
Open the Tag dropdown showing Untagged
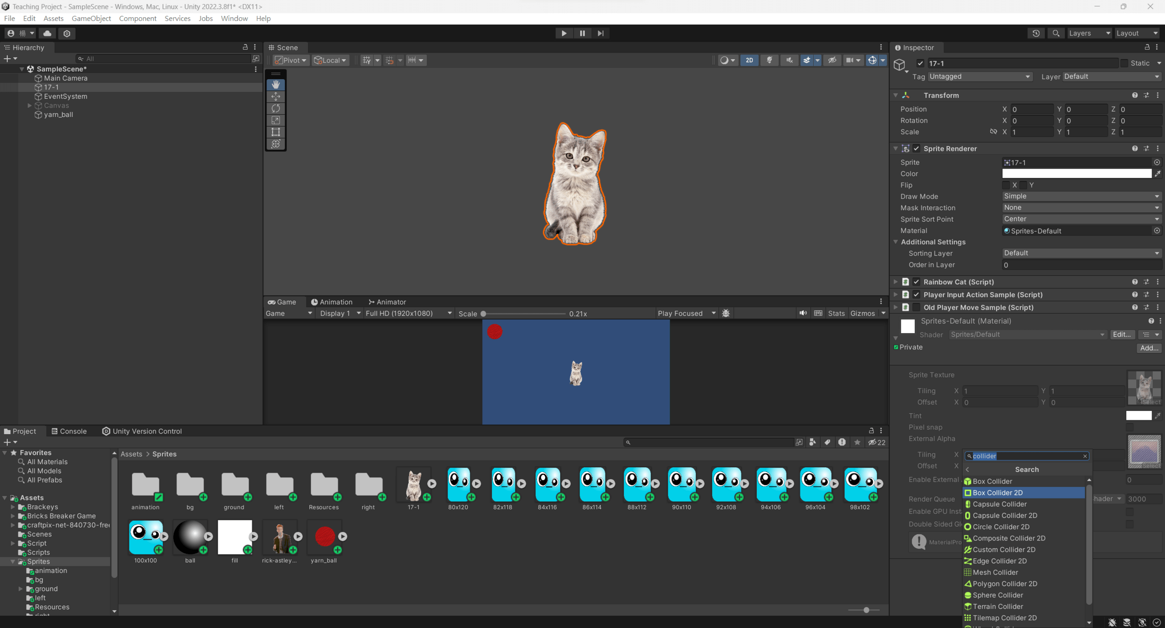click(979, 76)
